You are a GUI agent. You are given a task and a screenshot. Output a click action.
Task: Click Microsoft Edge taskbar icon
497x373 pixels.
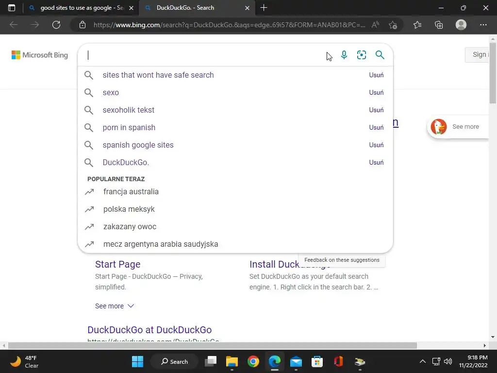tap(275, 361)
